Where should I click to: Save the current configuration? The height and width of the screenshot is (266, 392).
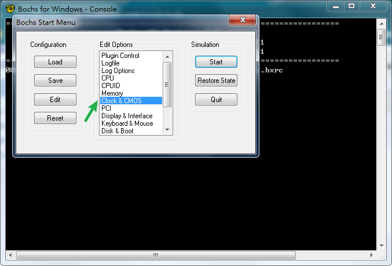[x=55, y=81]
